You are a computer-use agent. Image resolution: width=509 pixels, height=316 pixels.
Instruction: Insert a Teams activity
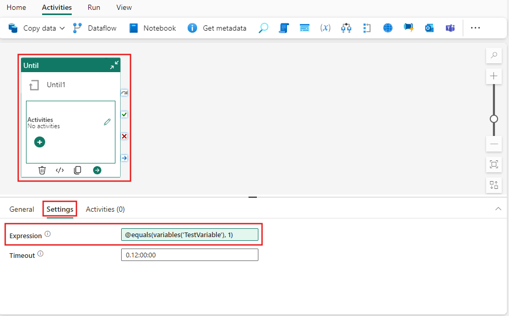[x=450, y=28]
